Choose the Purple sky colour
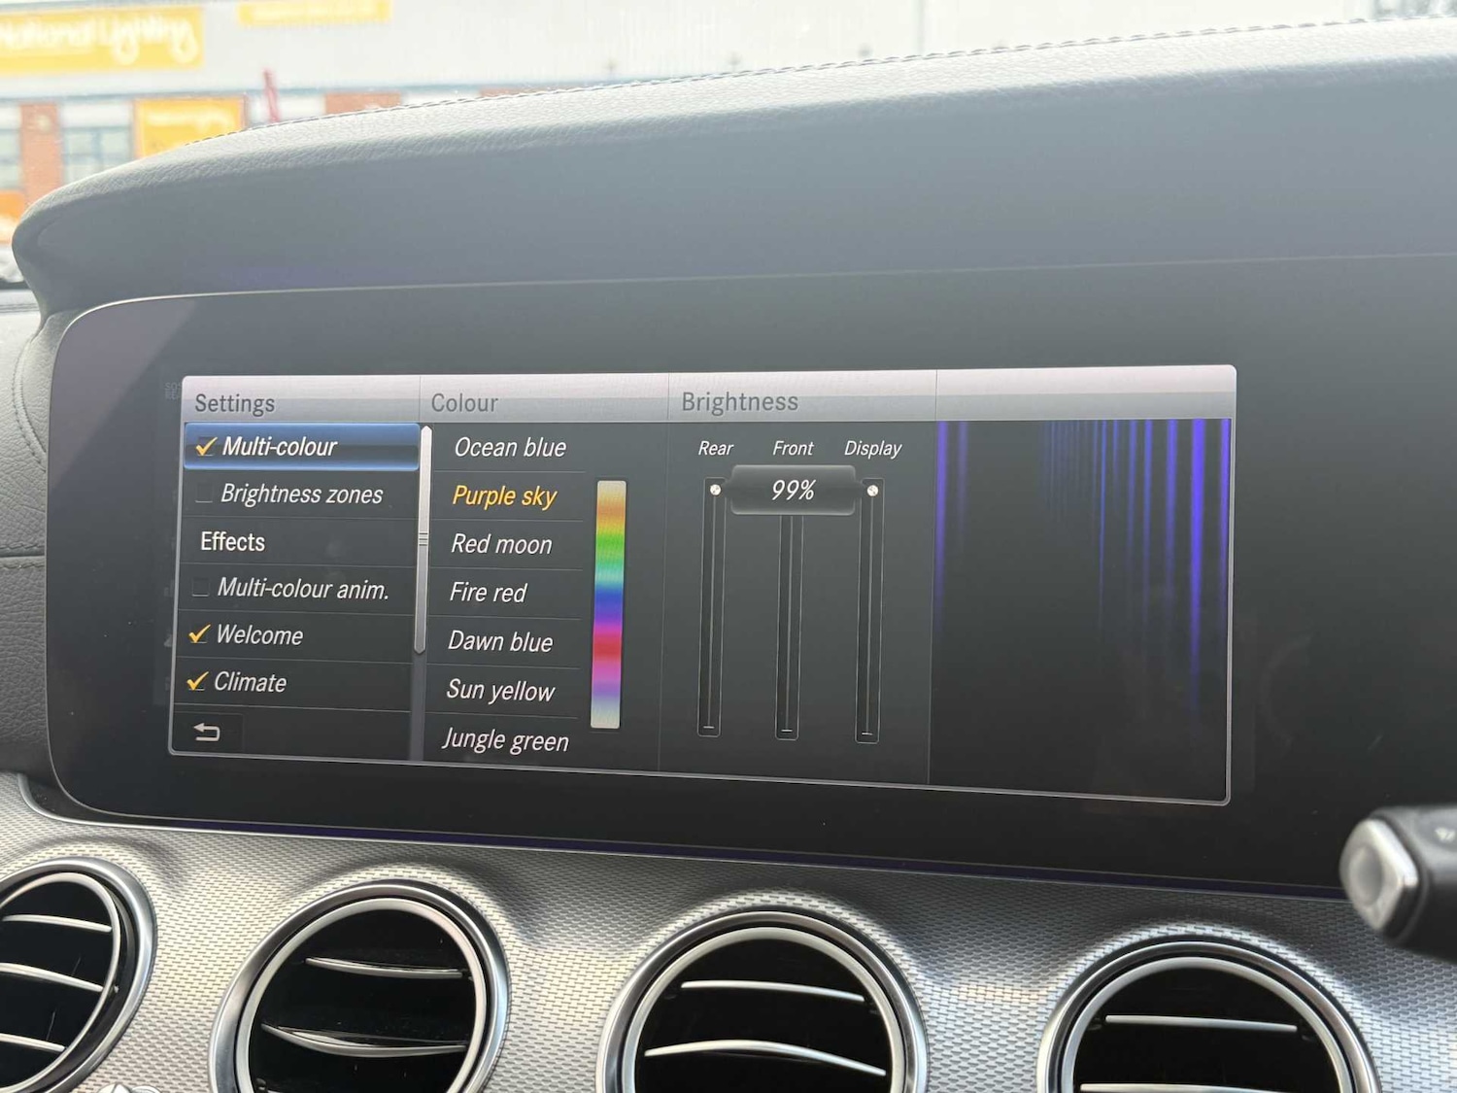Screen dimensions: 1457x1093 click(x=504, y=496)
